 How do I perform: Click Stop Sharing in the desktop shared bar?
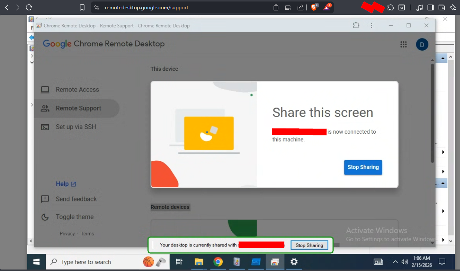pos(309,245)
